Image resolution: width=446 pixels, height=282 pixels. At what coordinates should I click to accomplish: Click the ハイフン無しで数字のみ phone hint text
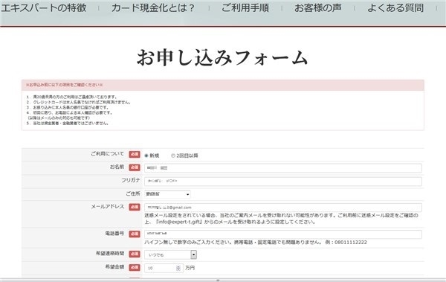[256, 243]
